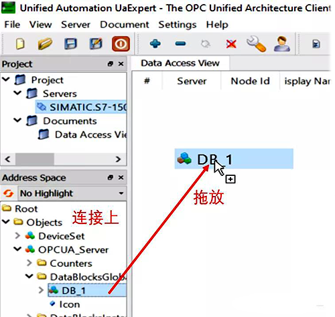Expand the DeviceSet tree node
The height and width of the screenshot is (317, 335).
point(17,236)
